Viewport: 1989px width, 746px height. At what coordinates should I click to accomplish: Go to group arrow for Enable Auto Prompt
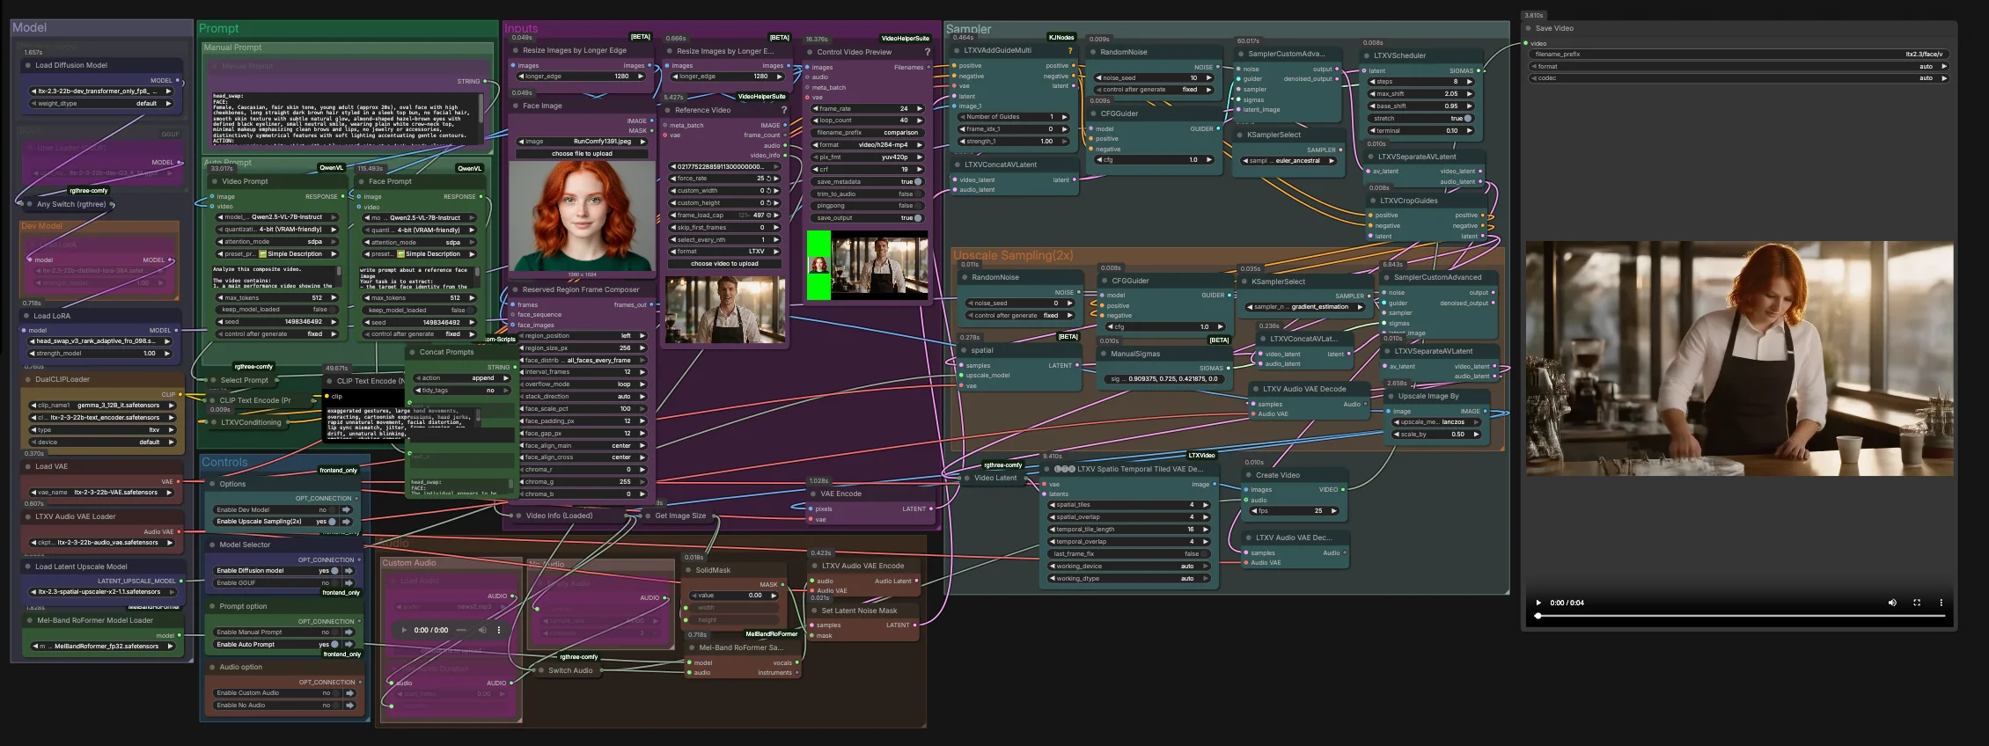[x=349, y=645]
